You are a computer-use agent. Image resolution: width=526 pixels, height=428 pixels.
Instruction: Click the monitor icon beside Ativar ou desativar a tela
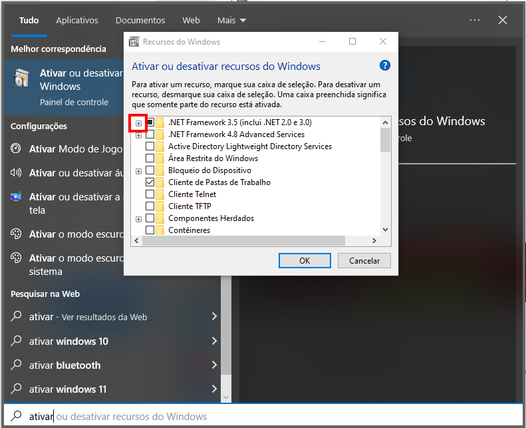point(16,196)
